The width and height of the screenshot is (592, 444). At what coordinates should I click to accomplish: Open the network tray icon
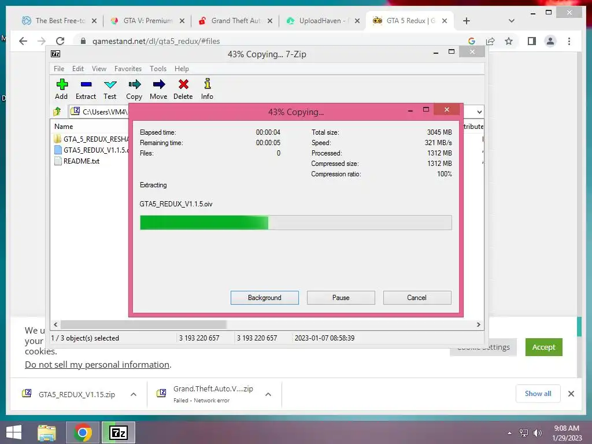point(524,433)
